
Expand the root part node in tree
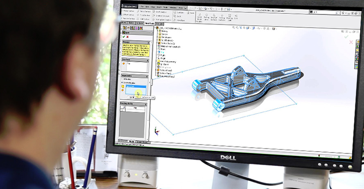158,28
